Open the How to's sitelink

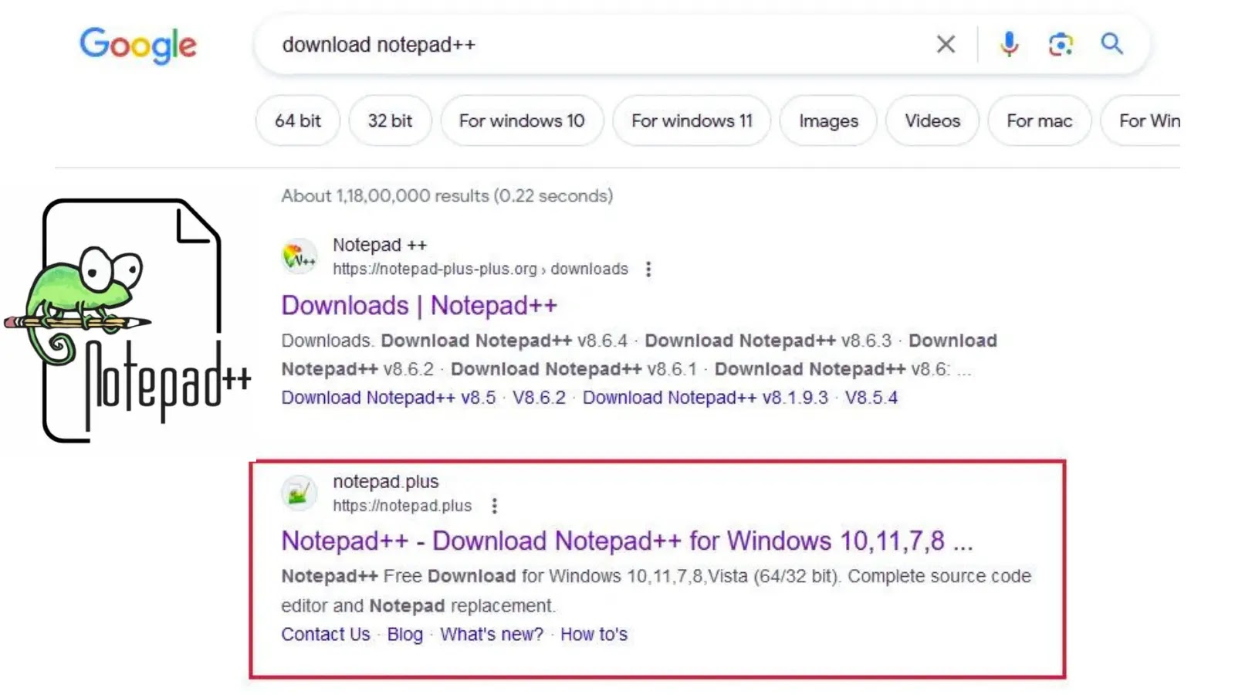594,635
